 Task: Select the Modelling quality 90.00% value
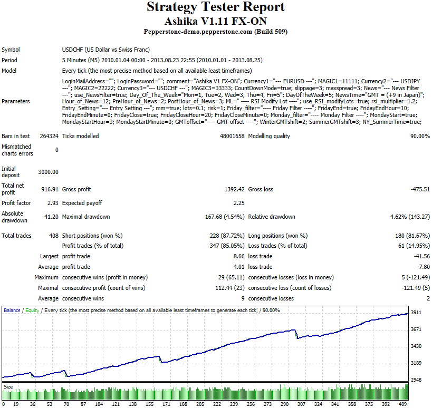click(417, 136)
